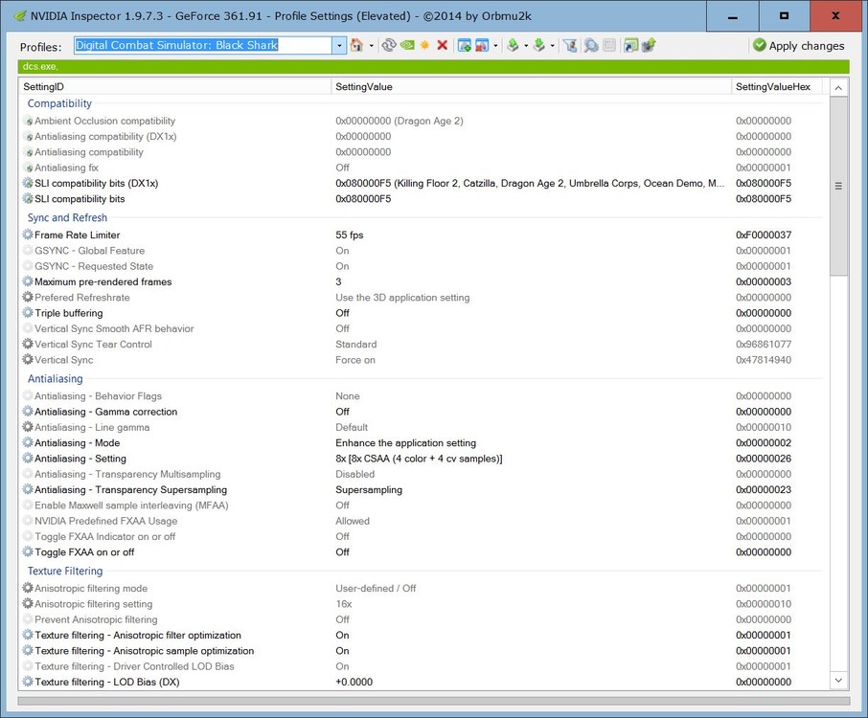Select the NVIDIA Predefined FXAA Usage row
This screenshot has height=718, width=868.
coord(424,521)
